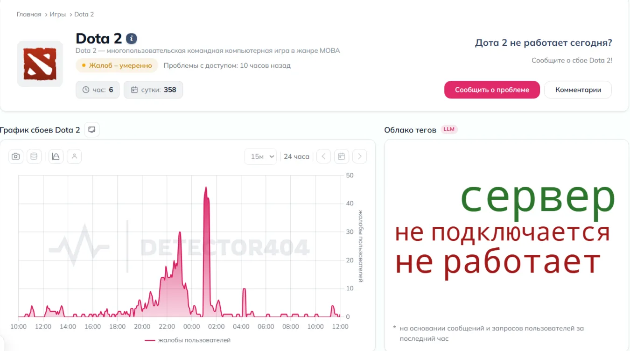Click the user icon in chart toolbar
This screenshot has width=630, height=351.
pos(74,156)
